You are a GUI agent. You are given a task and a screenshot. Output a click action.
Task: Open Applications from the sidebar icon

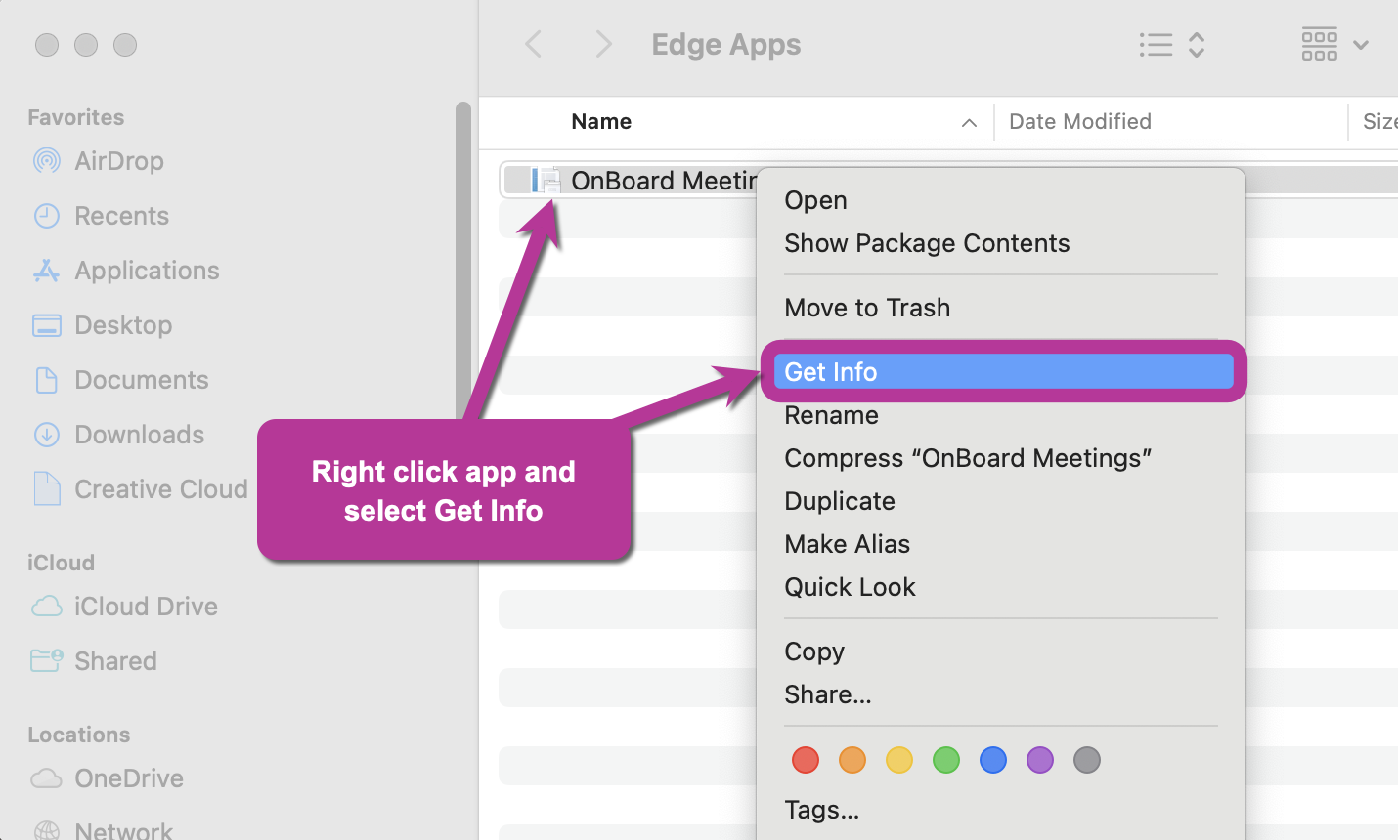47,271
